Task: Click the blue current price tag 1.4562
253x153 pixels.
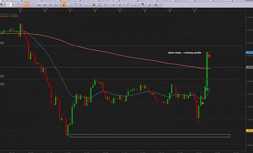Action: [x=249, y=53]
